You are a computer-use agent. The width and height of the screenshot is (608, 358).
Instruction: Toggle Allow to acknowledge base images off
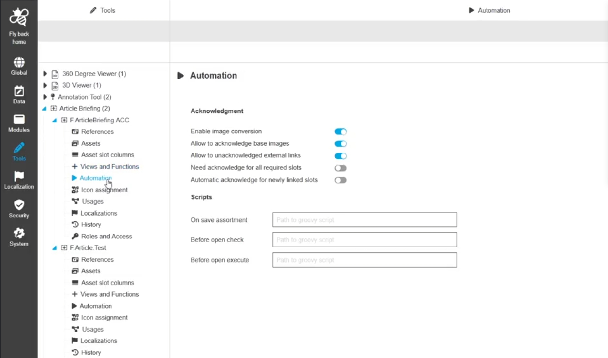(x=340, y=144)
